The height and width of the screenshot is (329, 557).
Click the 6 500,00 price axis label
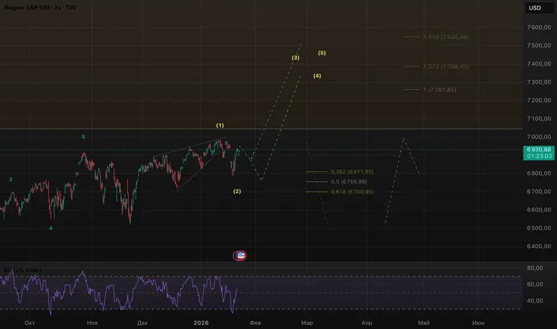point(539,228)
